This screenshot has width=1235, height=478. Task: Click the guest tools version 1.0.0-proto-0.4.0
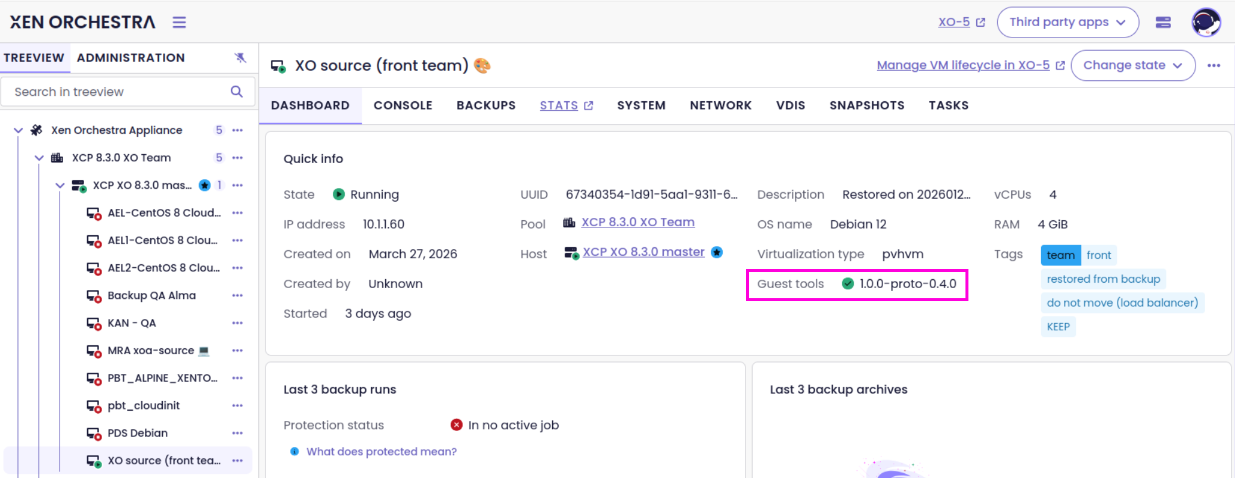pyautogui.click(x=908, y=284)
